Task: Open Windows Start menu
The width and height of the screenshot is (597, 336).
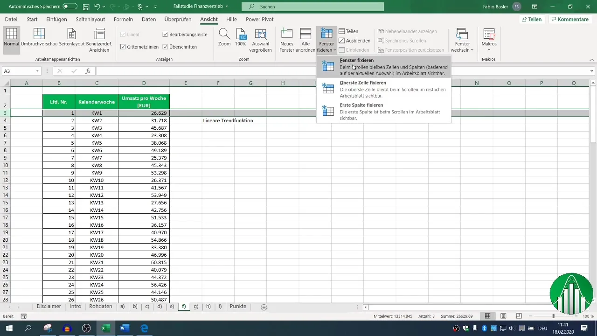Action: coord(9,328)
